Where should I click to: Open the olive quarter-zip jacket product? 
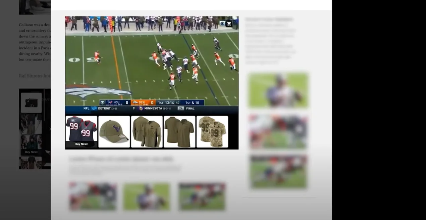pyautogui.click(x=147, y=132)
